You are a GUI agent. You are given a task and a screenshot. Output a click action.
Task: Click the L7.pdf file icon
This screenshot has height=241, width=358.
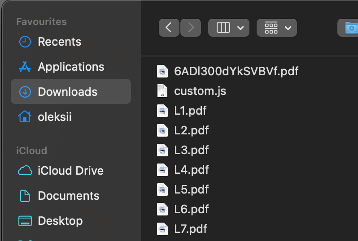tap(162, 229)
